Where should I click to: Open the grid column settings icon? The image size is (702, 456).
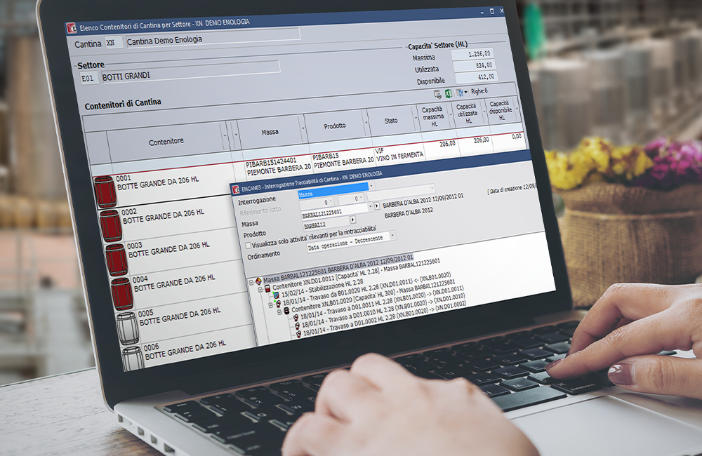(461, 93)
